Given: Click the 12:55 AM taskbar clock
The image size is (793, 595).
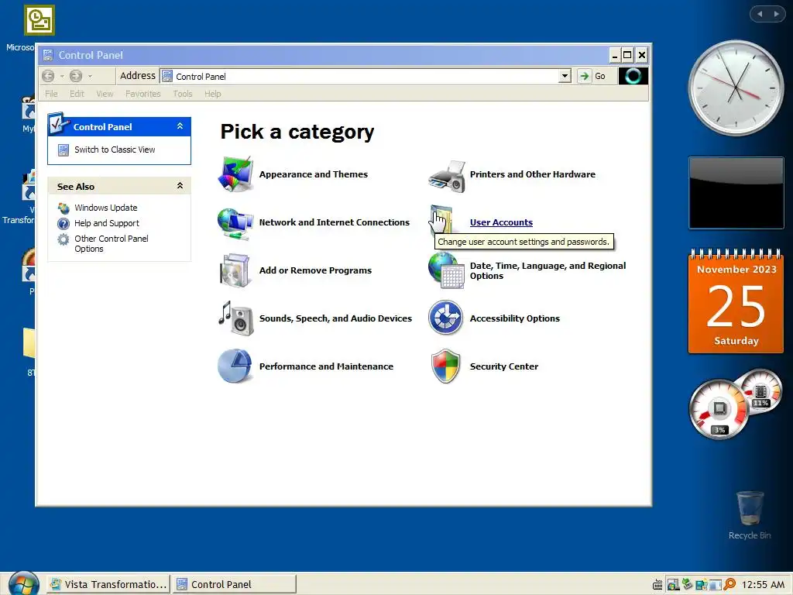Looking at the screenshot, I should point(763,585).
